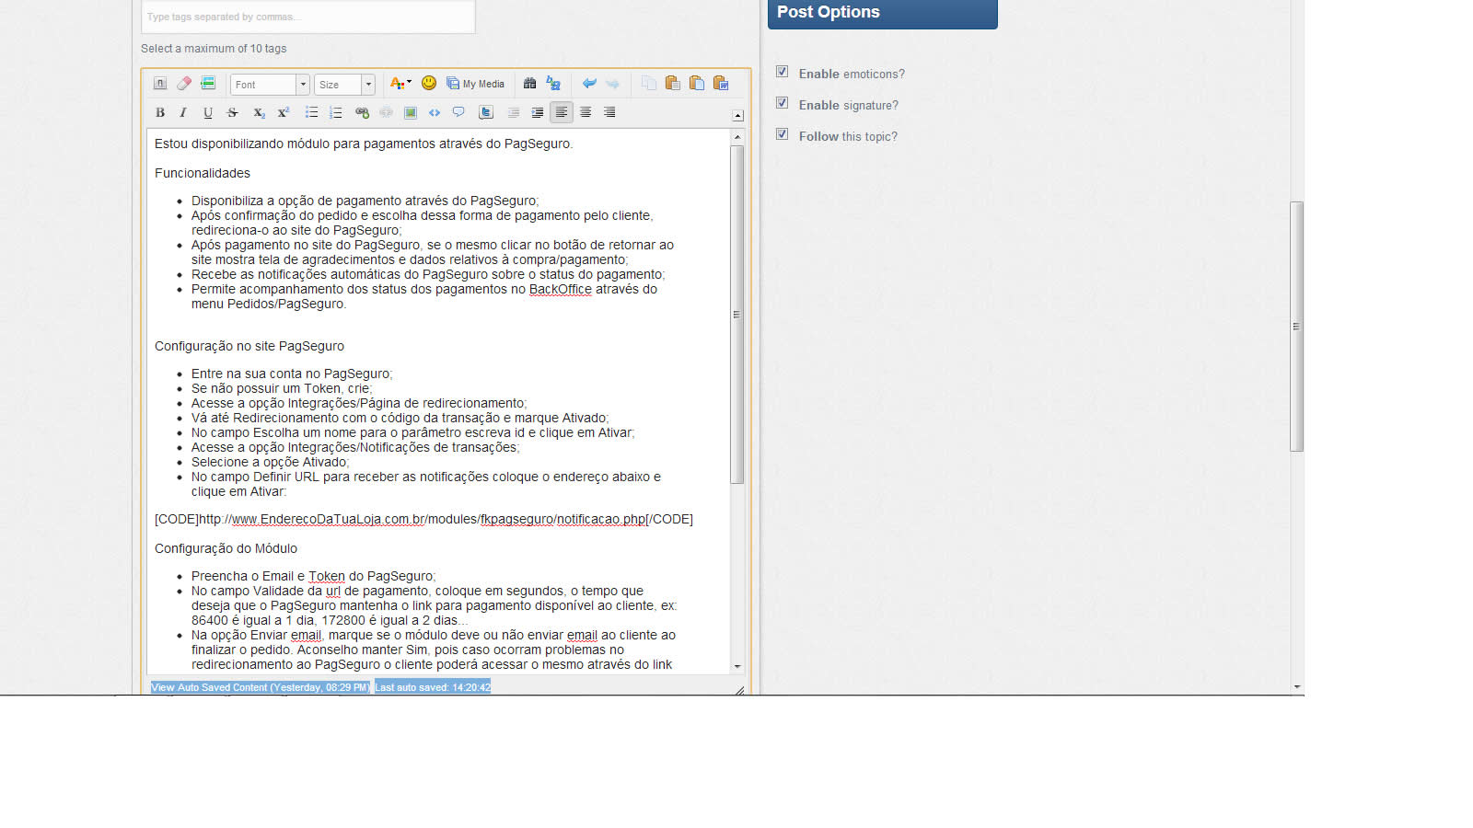
Task: Align text left
Action: coord(562,112)
